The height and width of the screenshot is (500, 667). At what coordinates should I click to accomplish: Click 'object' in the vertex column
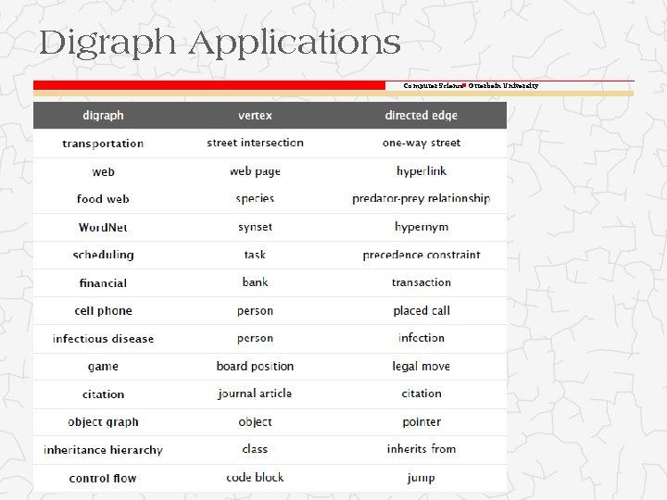tap(255, 422)
